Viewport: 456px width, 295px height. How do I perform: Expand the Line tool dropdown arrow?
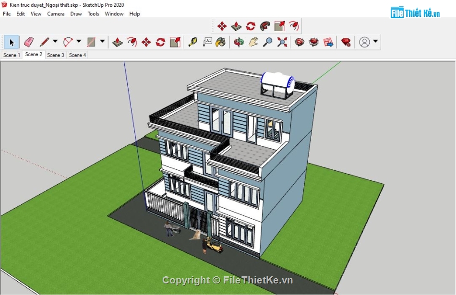(x=55, y=41)
